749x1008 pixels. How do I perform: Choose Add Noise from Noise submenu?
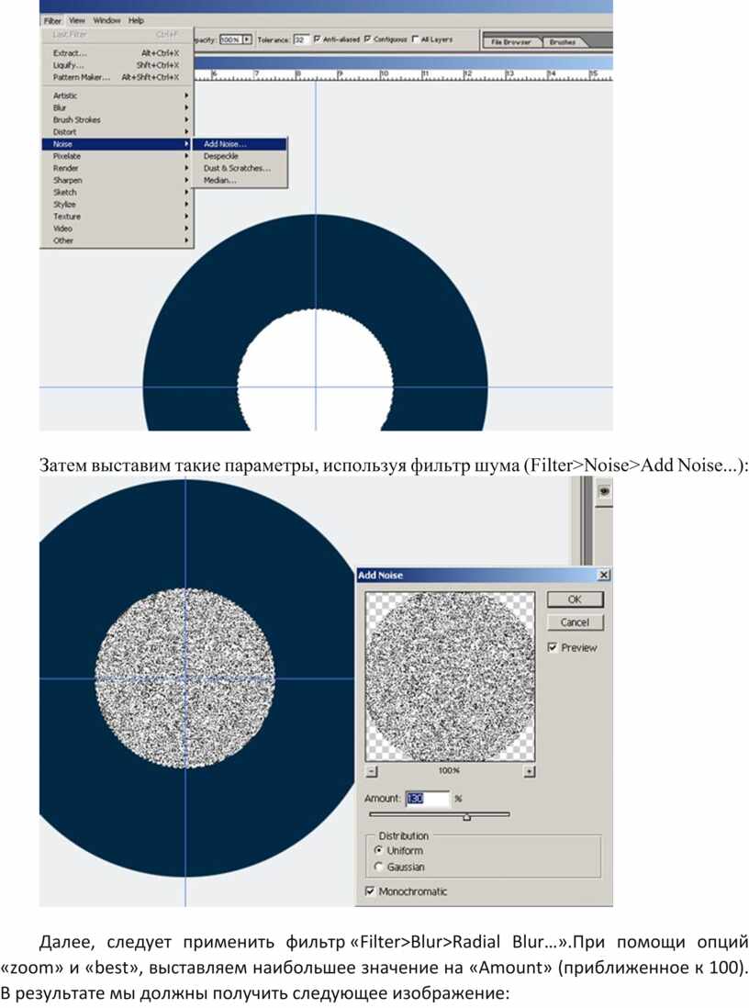point(226,144)
